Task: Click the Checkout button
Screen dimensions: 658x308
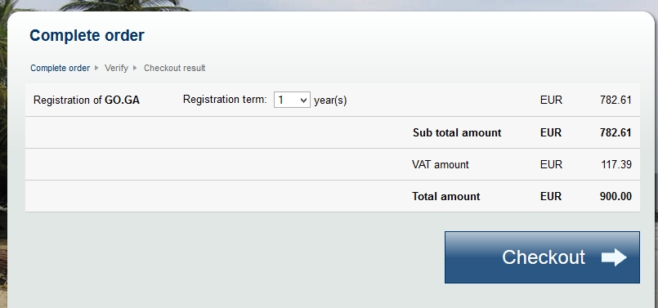Action: [542, 257]
